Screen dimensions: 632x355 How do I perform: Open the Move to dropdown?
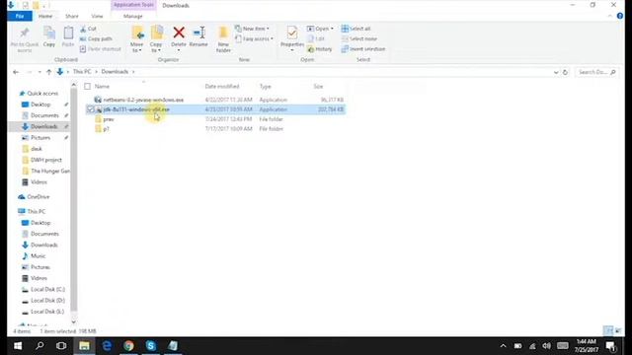(x=137, y=39)
